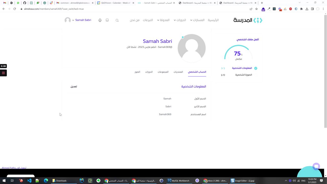Switch to the المنتديات tab

[178, 72]
